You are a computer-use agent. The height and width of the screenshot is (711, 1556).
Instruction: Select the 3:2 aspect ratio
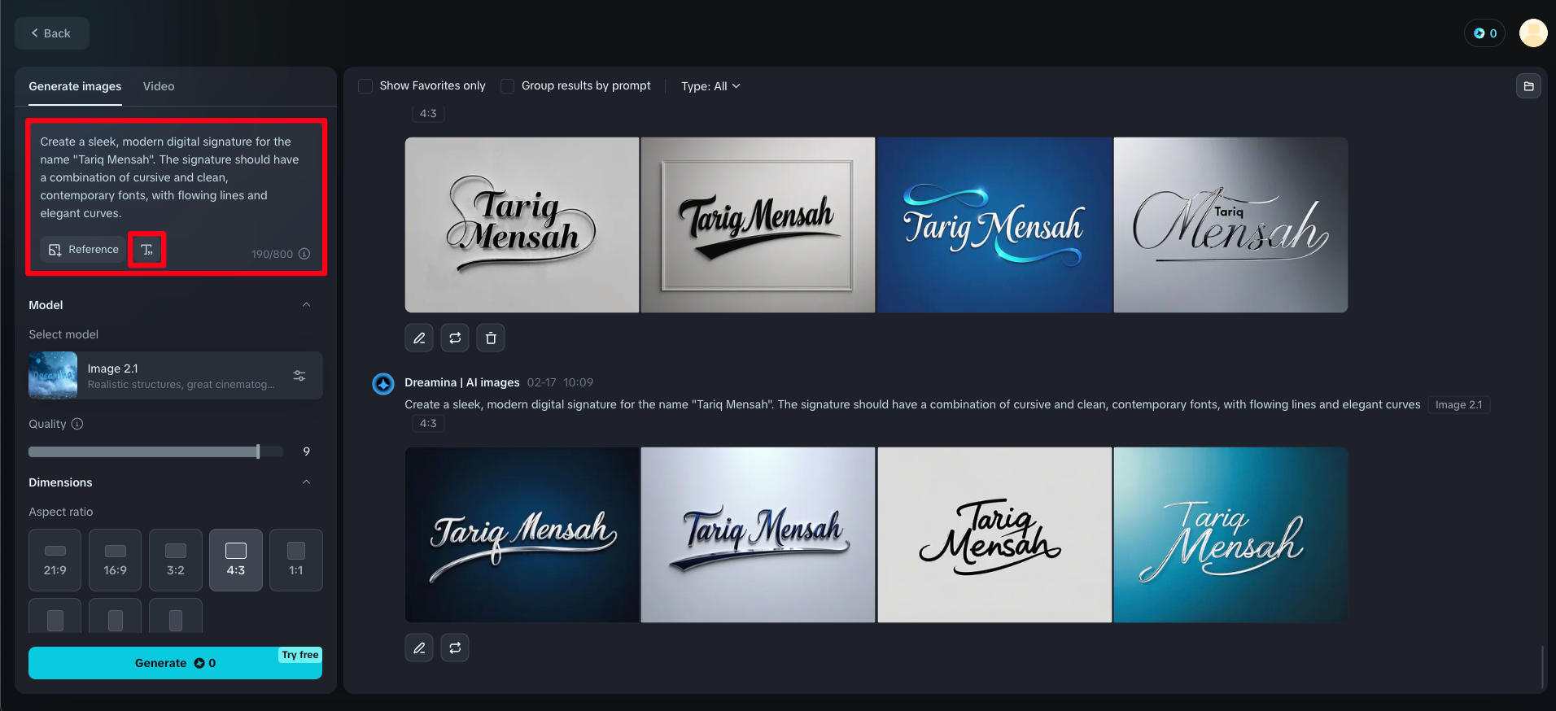click(176, 560)
